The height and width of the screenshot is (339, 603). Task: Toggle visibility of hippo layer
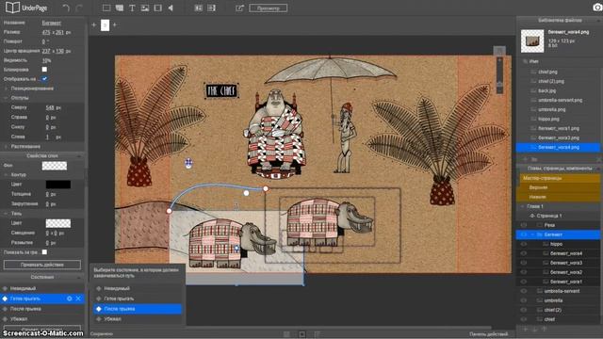coord(524,244)
